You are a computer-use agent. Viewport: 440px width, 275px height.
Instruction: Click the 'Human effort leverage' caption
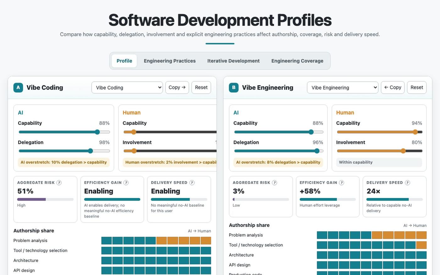click(x=320, y=205)
